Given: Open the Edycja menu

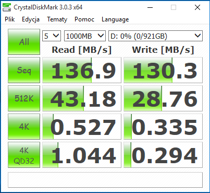Looking at the screenshot, I should click(31, 19).
